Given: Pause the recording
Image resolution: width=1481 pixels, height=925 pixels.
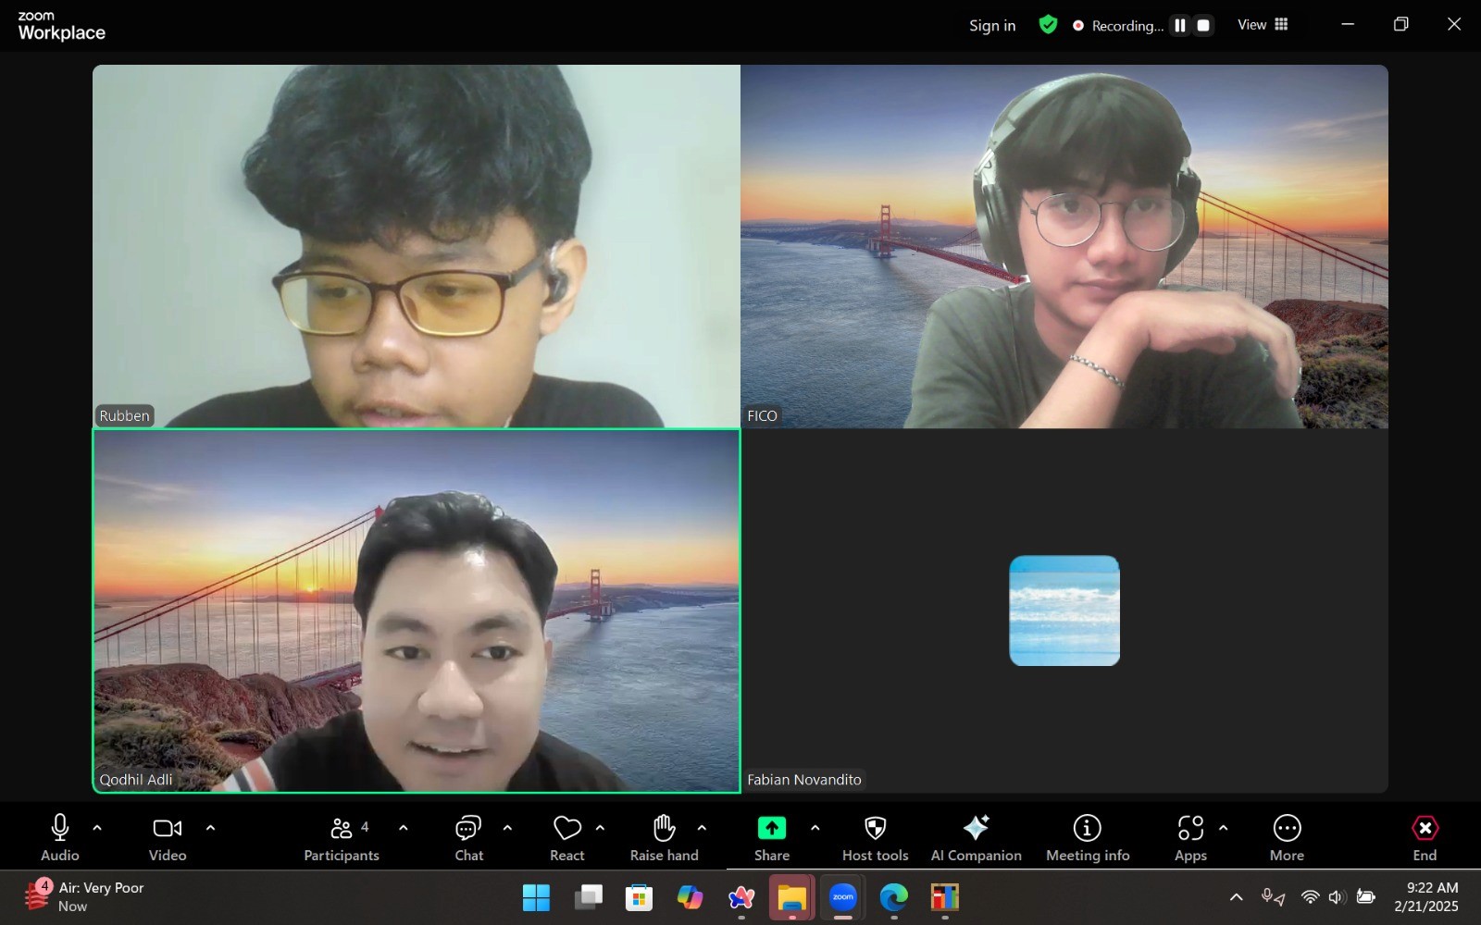Looking at the screenshot, I should click(x=1180, y=26).
